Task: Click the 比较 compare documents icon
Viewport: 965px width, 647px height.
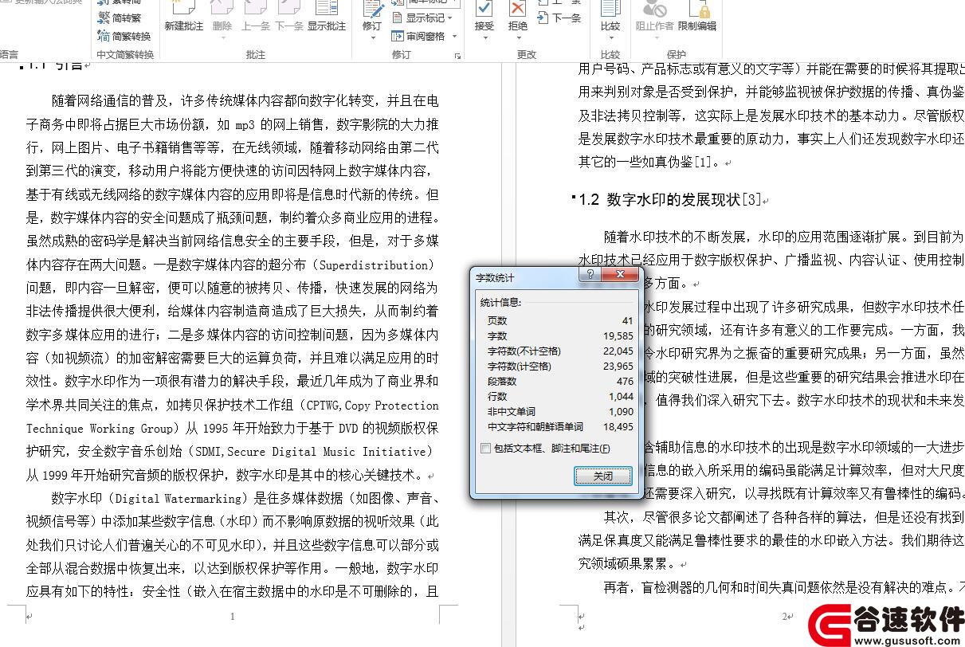Action: pyautogui.click(x=610, y=10)
